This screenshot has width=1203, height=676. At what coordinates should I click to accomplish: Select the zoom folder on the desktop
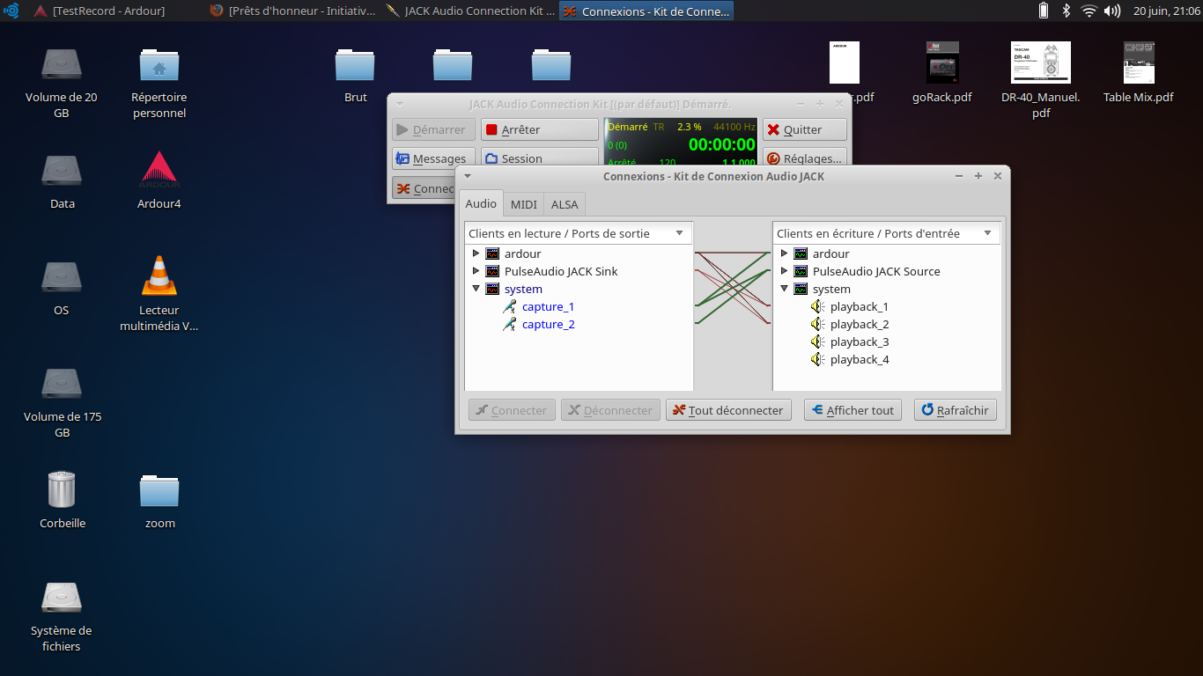[x=159, y=490]
